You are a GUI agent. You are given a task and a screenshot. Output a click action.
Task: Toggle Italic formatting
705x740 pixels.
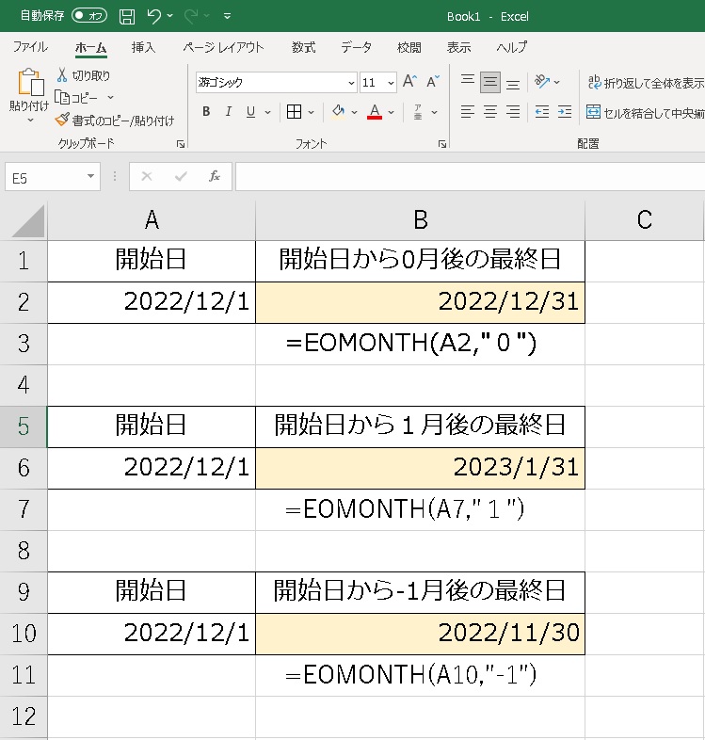point(229,112)
